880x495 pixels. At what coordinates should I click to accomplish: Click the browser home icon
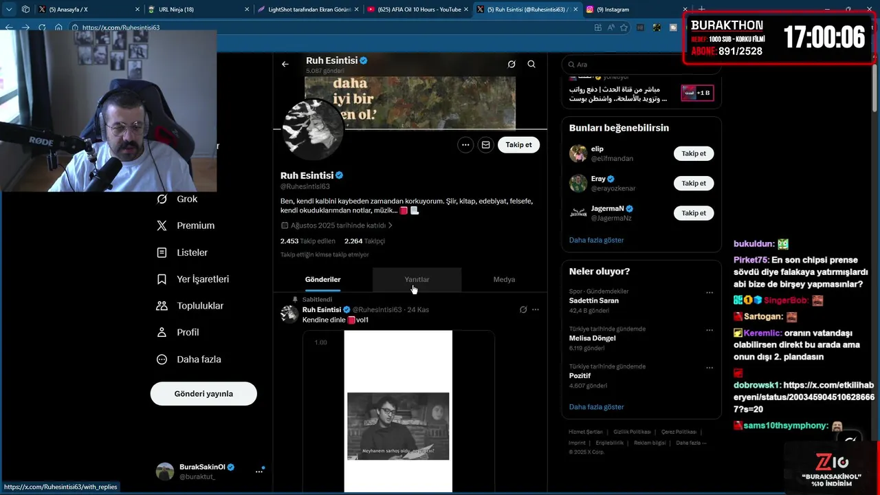pyautogui.click(x=58, y=27)
